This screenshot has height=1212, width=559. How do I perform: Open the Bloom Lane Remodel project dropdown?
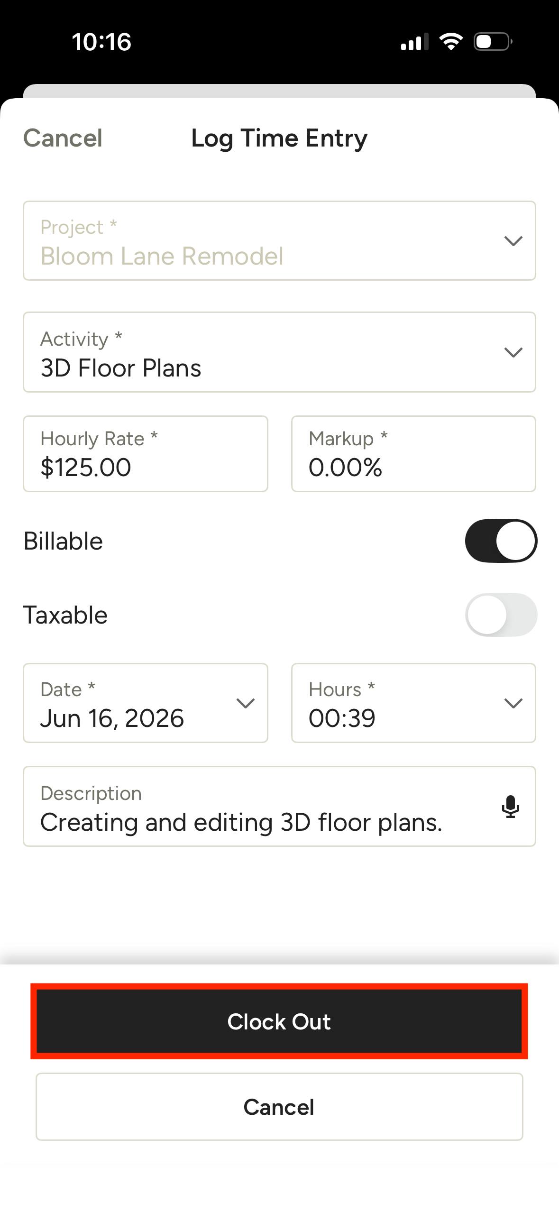coord(279,241)
